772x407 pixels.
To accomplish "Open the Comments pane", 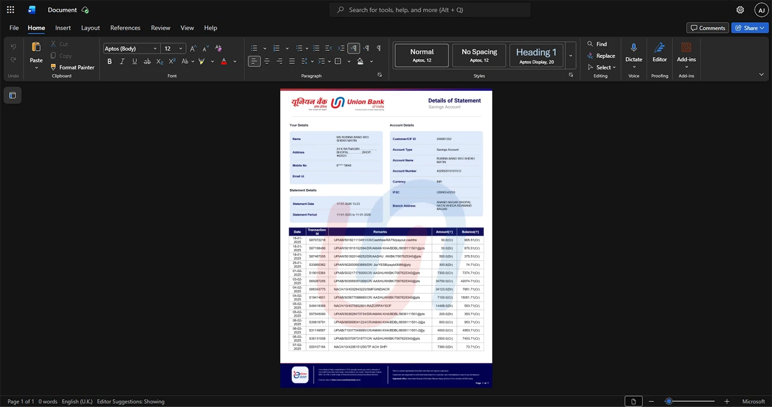I will [708, 28].
